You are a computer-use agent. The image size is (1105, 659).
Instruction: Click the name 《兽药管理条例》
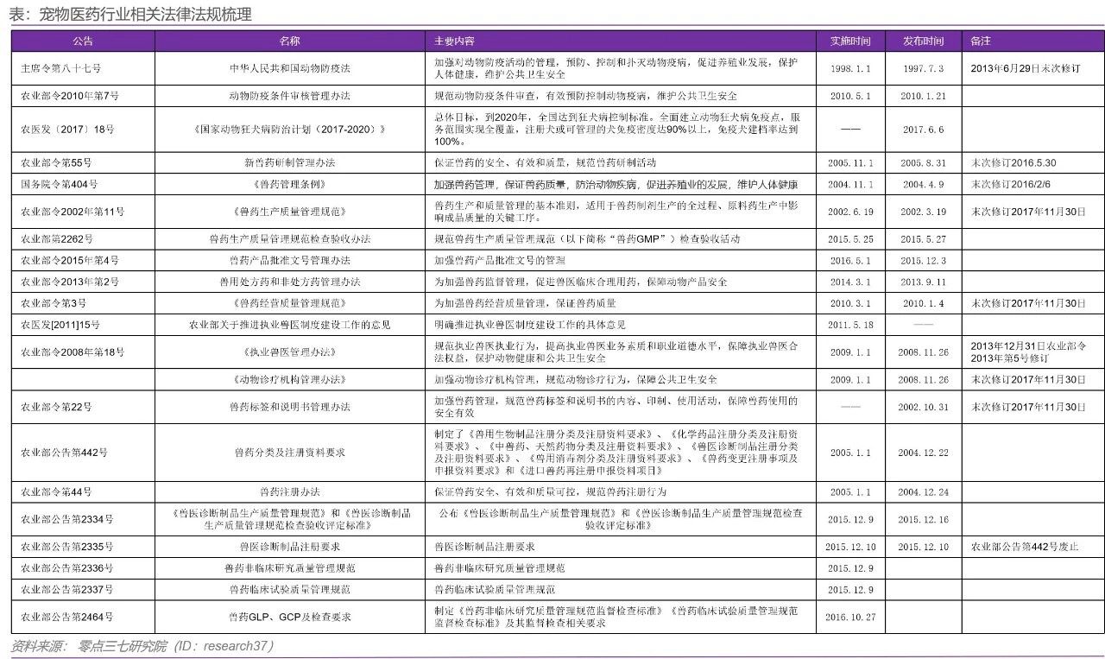pyautogui.click(x=290, y=184)
